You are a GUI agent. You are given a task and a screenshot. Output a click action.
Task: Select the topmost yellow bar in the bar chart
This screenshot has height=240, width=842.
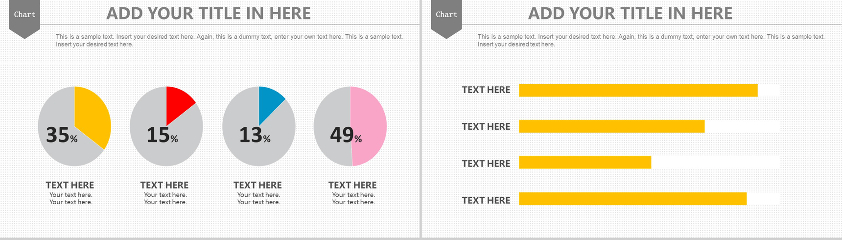coord(638,90)
